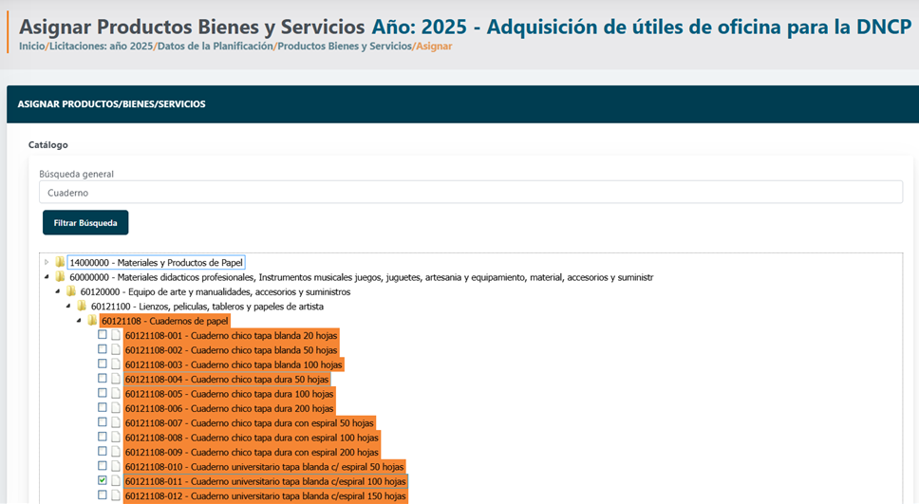Image resolution: width=919 pixels, height=504 pixels.
Task: Uncheck 60121108-011 Cuaderno universitario 100 hojas
Action: point(103,481)
